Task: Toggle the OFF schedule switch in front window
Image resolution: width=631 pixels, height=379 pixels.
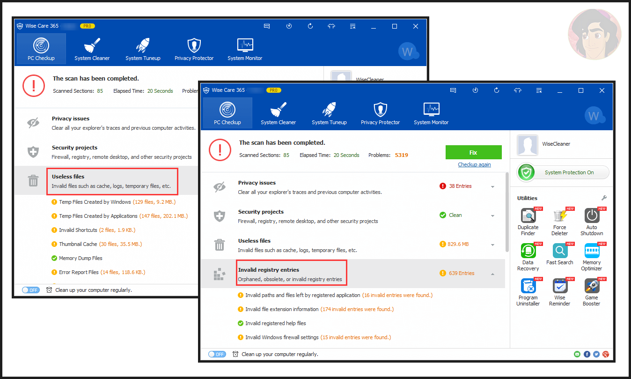Action: pyautogui.click(x=217, y=354)
